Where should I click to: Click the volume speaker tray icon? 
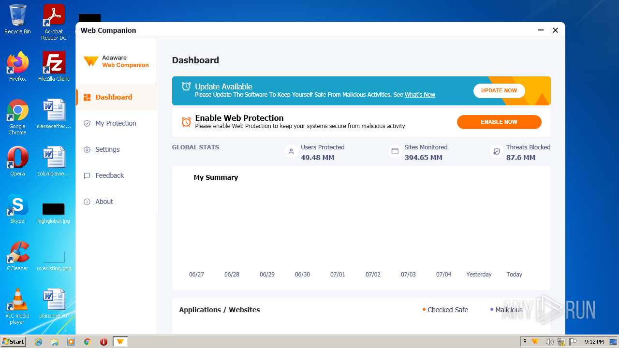[x=549, y=342]
